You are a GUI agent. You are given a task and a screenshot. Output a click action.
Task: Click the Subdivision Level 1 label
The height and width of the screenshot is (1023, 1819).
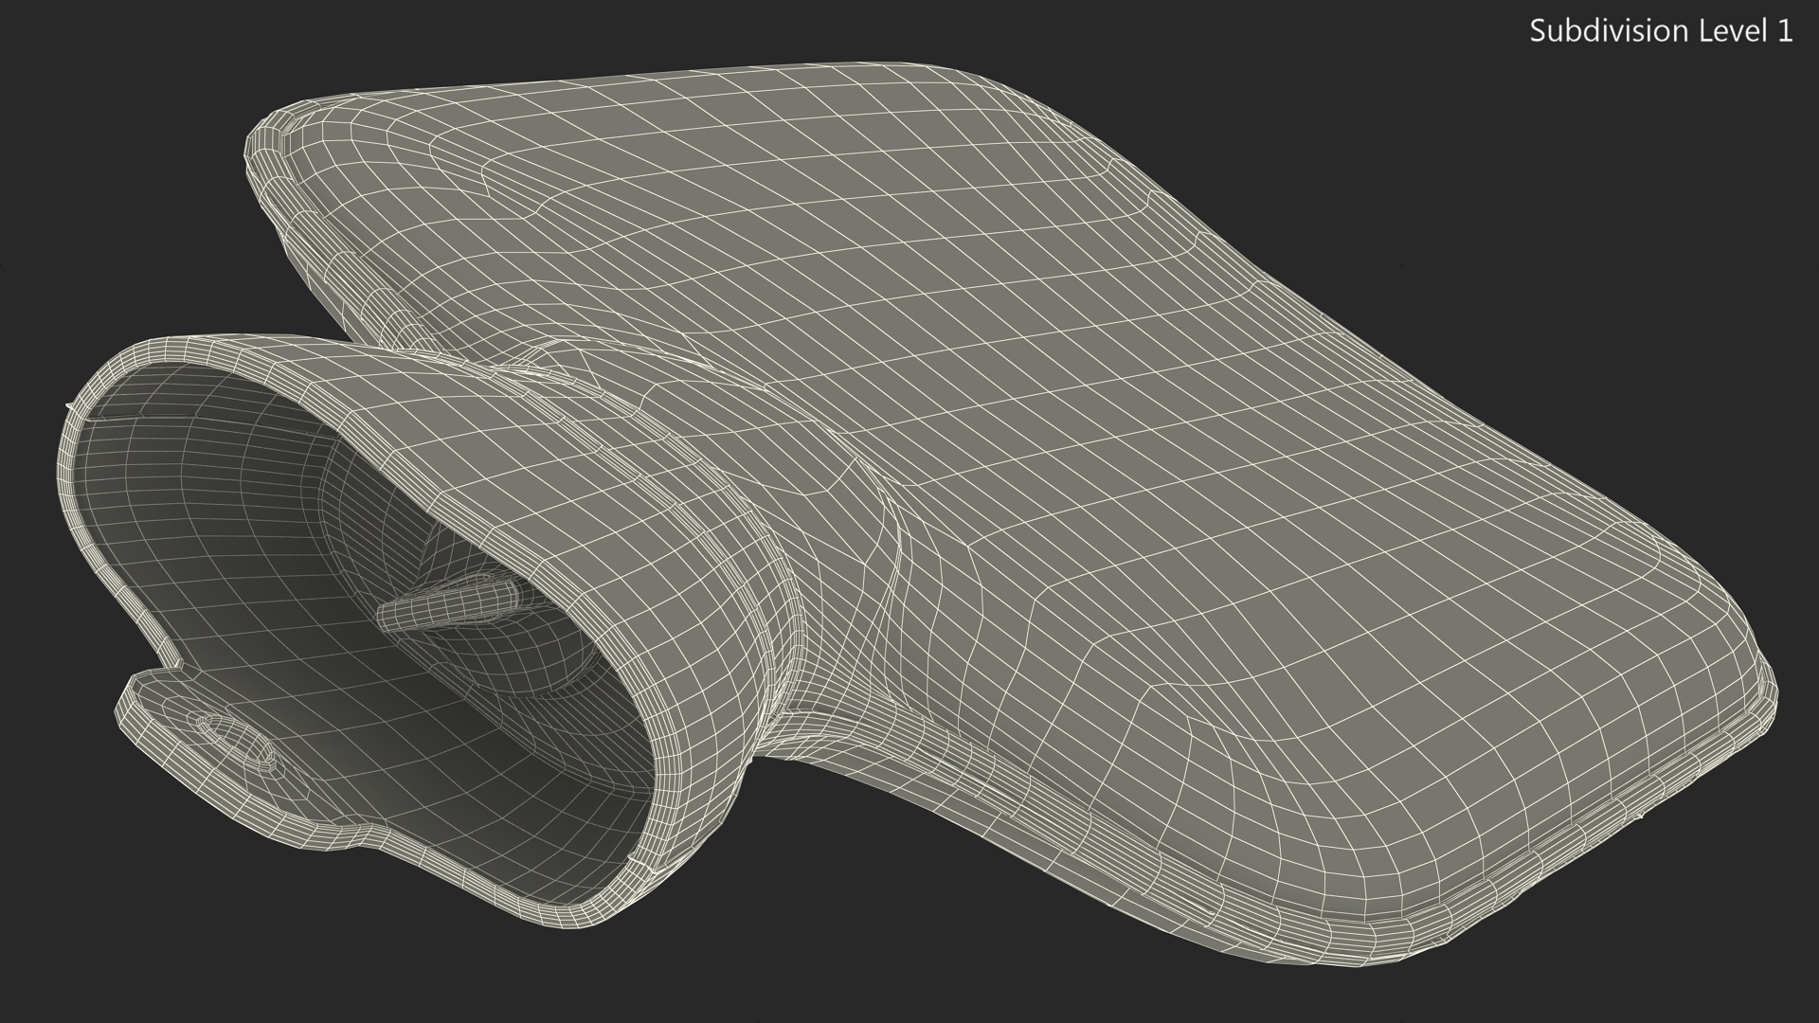coord(1661,31)
